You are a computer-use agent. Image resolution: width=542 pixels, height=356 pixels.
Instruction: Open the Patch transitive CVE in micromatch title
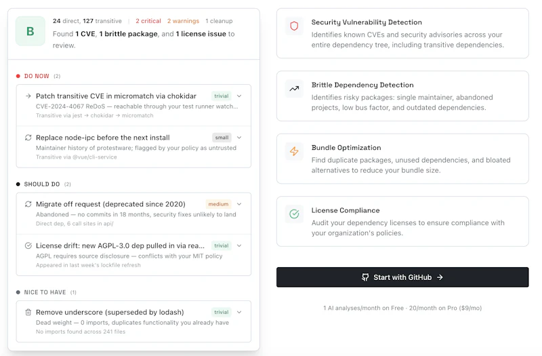pyautogui.click(x=116, y=96)
